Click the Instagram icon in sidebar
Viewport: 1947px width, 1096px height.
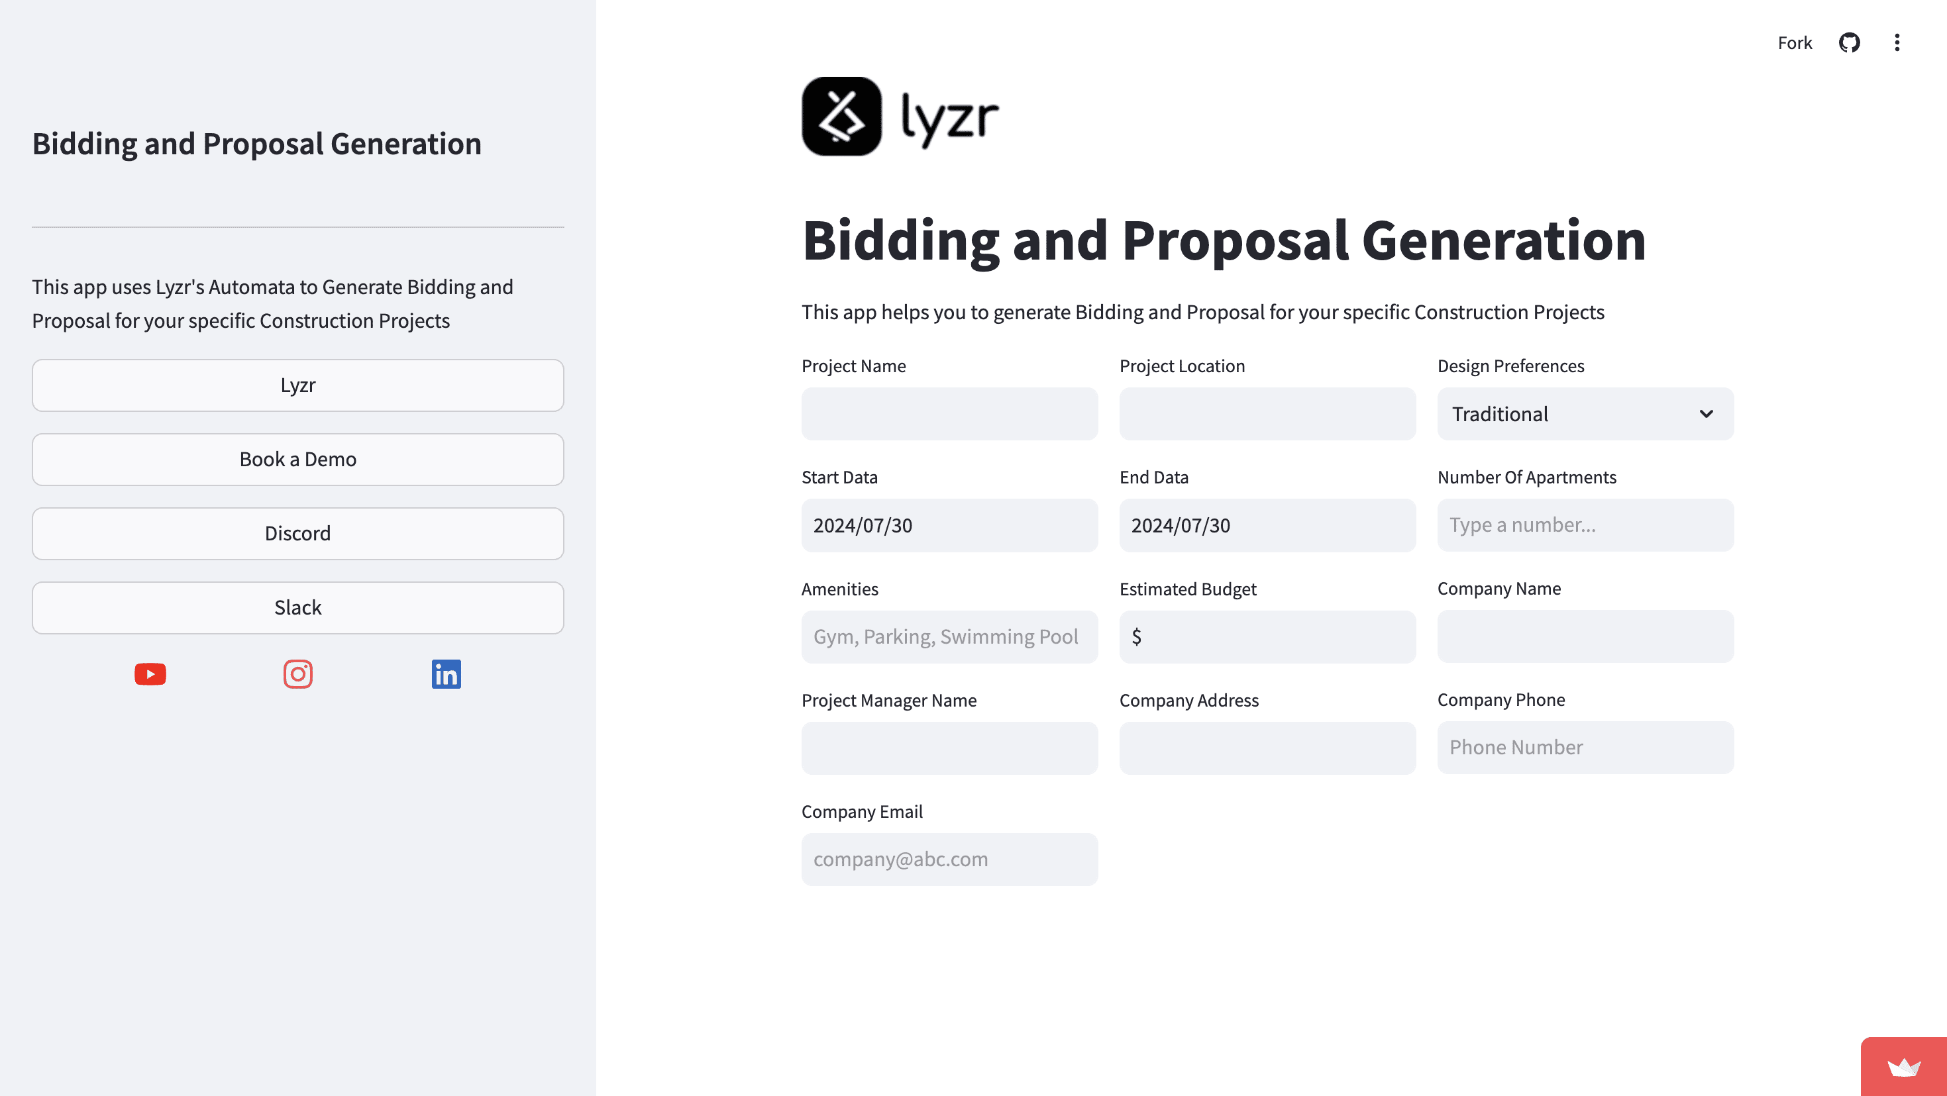[x=298, y=673]
